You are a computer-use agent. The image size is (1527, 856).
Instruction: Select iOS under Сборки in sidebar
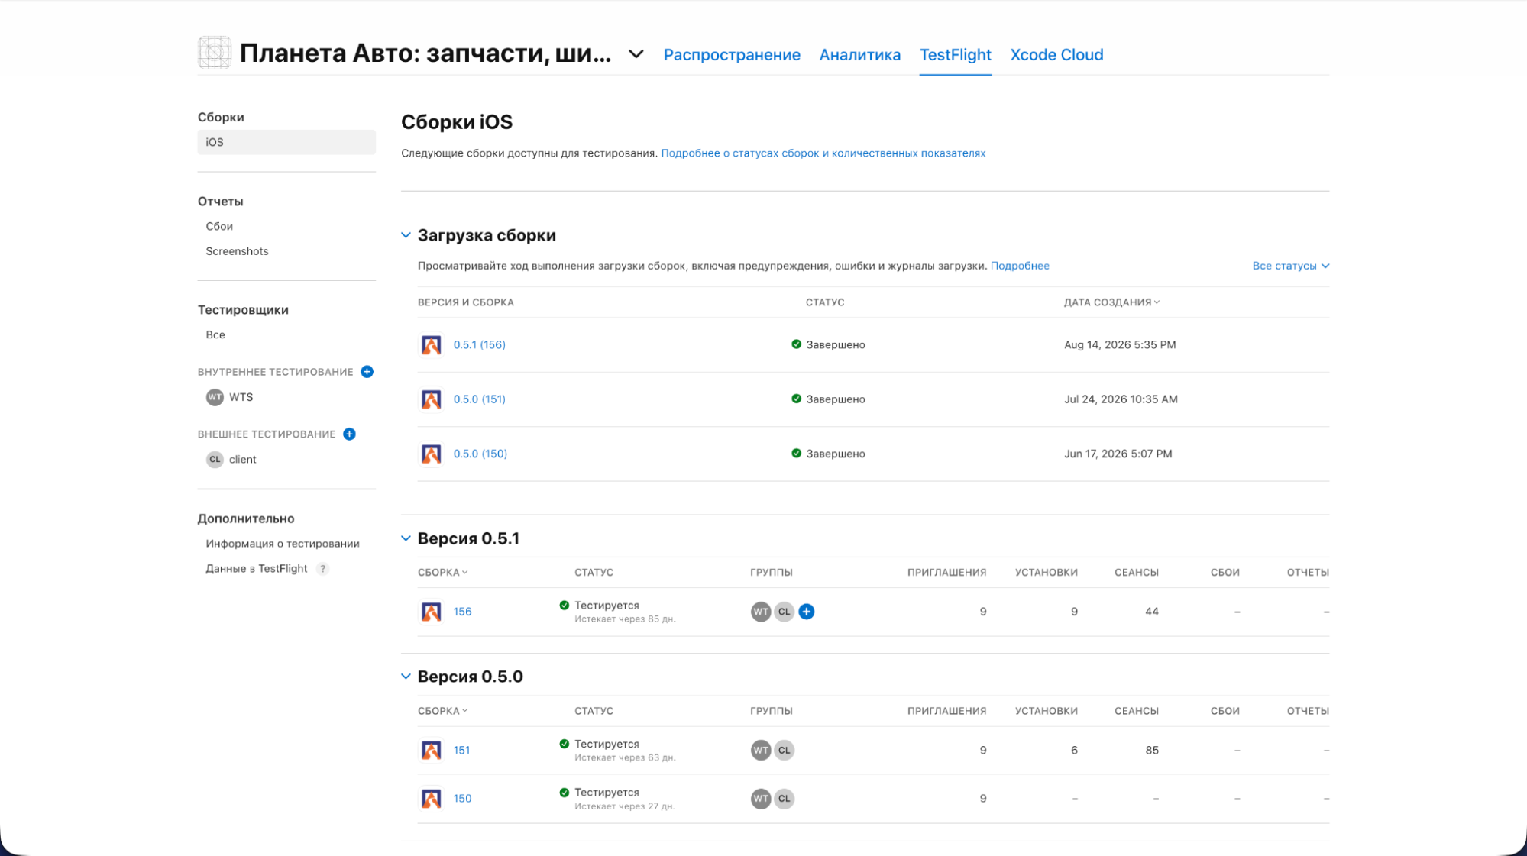pos(286,142)
